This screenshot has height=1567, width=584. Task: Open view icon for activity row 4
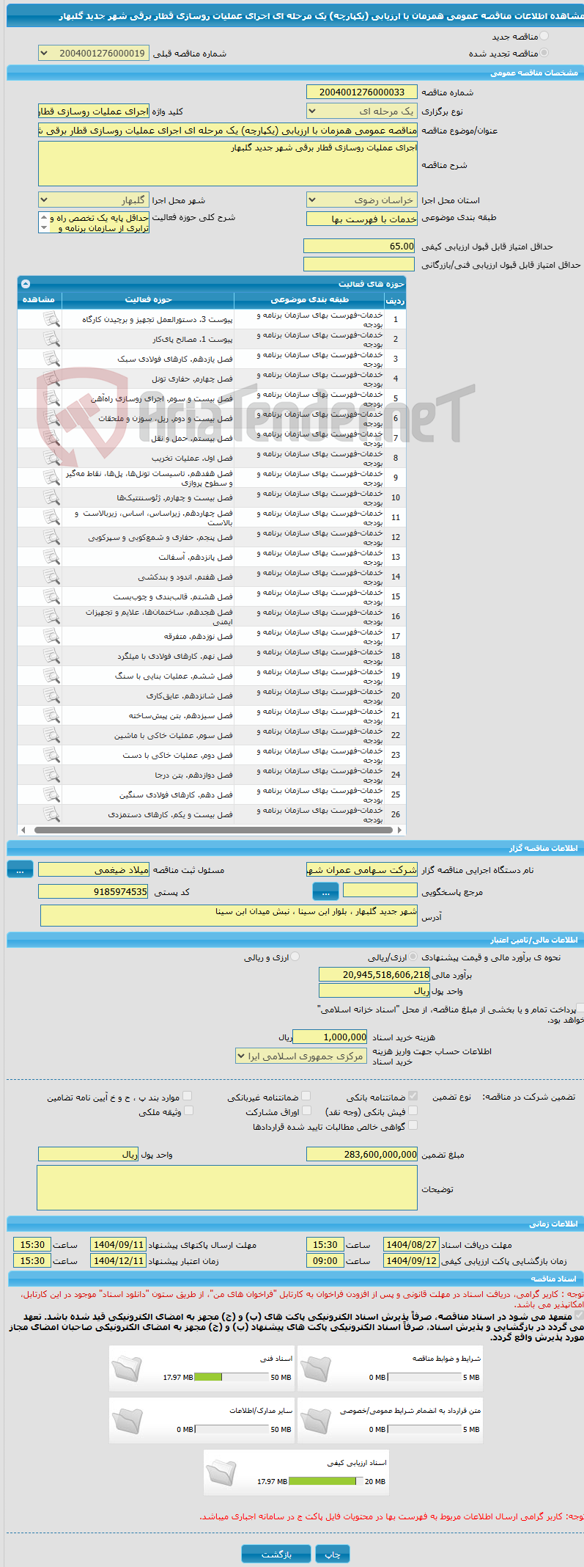point(51,379)
